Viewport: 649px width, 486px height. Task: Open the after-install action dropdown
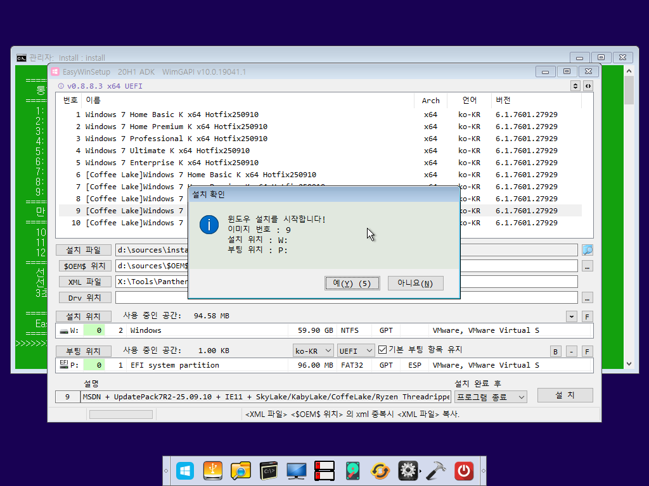pos(491,397)
